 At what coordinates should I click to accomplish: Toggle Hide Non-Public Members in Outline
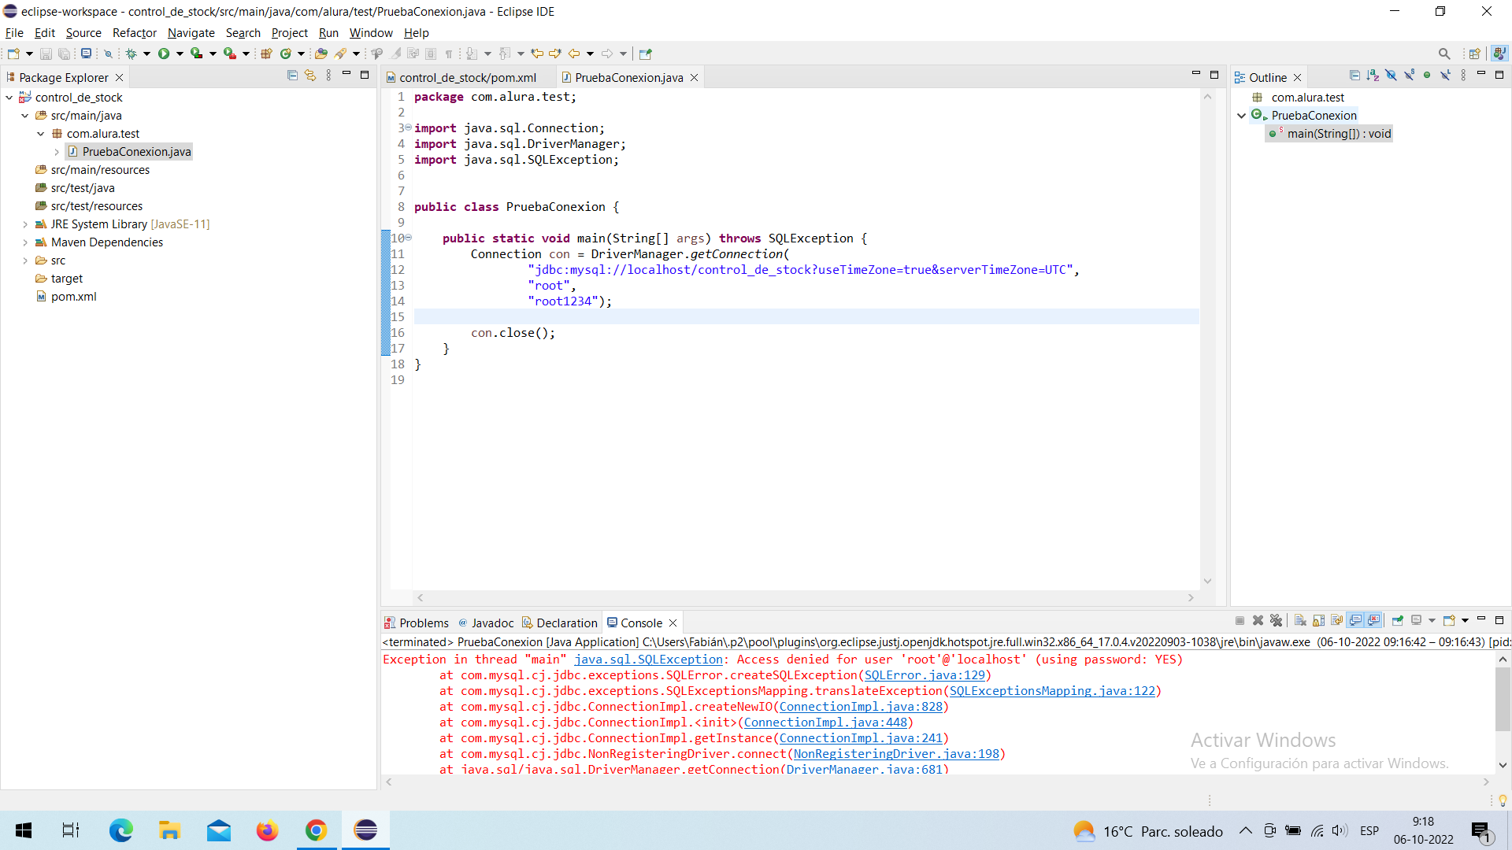[1427, 76]
